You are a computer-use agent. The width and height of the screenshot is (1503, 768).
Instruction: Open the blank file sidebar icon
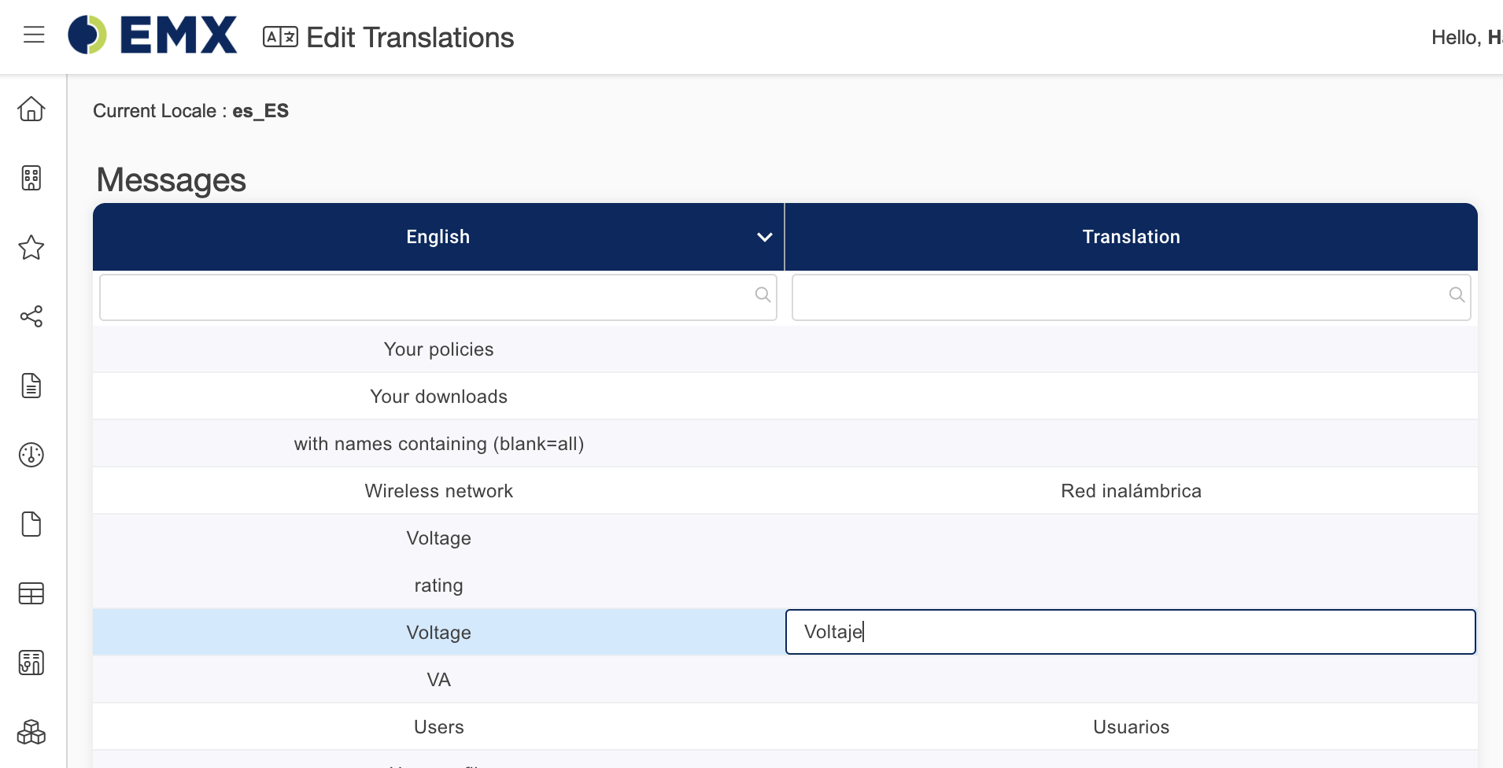pyautogui.click(x=31, y=524)
